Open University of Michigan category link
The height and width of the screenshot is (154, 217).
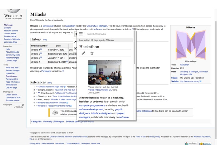53,122
